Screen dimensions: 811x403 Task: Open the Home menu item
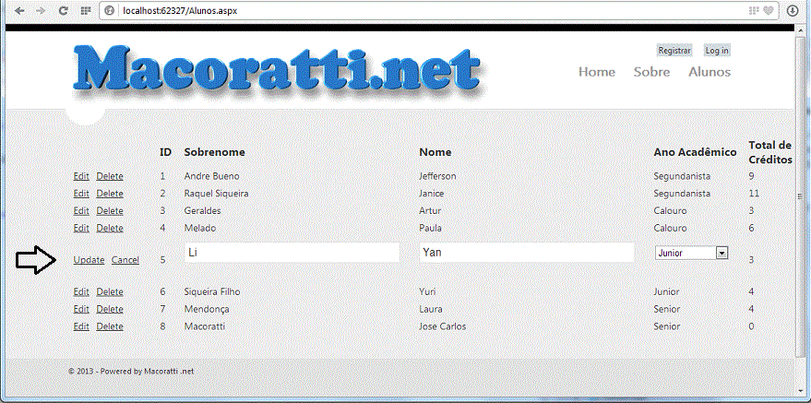point(597,72)
